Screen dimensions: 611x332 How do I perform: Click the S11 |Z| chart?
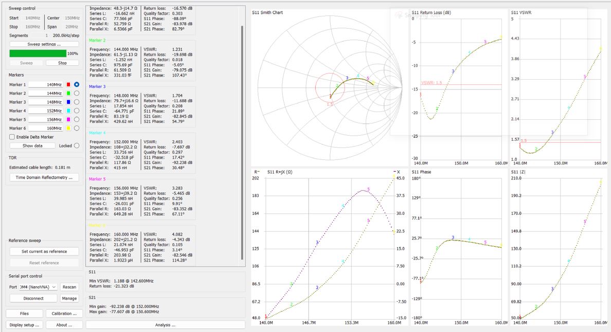click(x=559, y=248)
